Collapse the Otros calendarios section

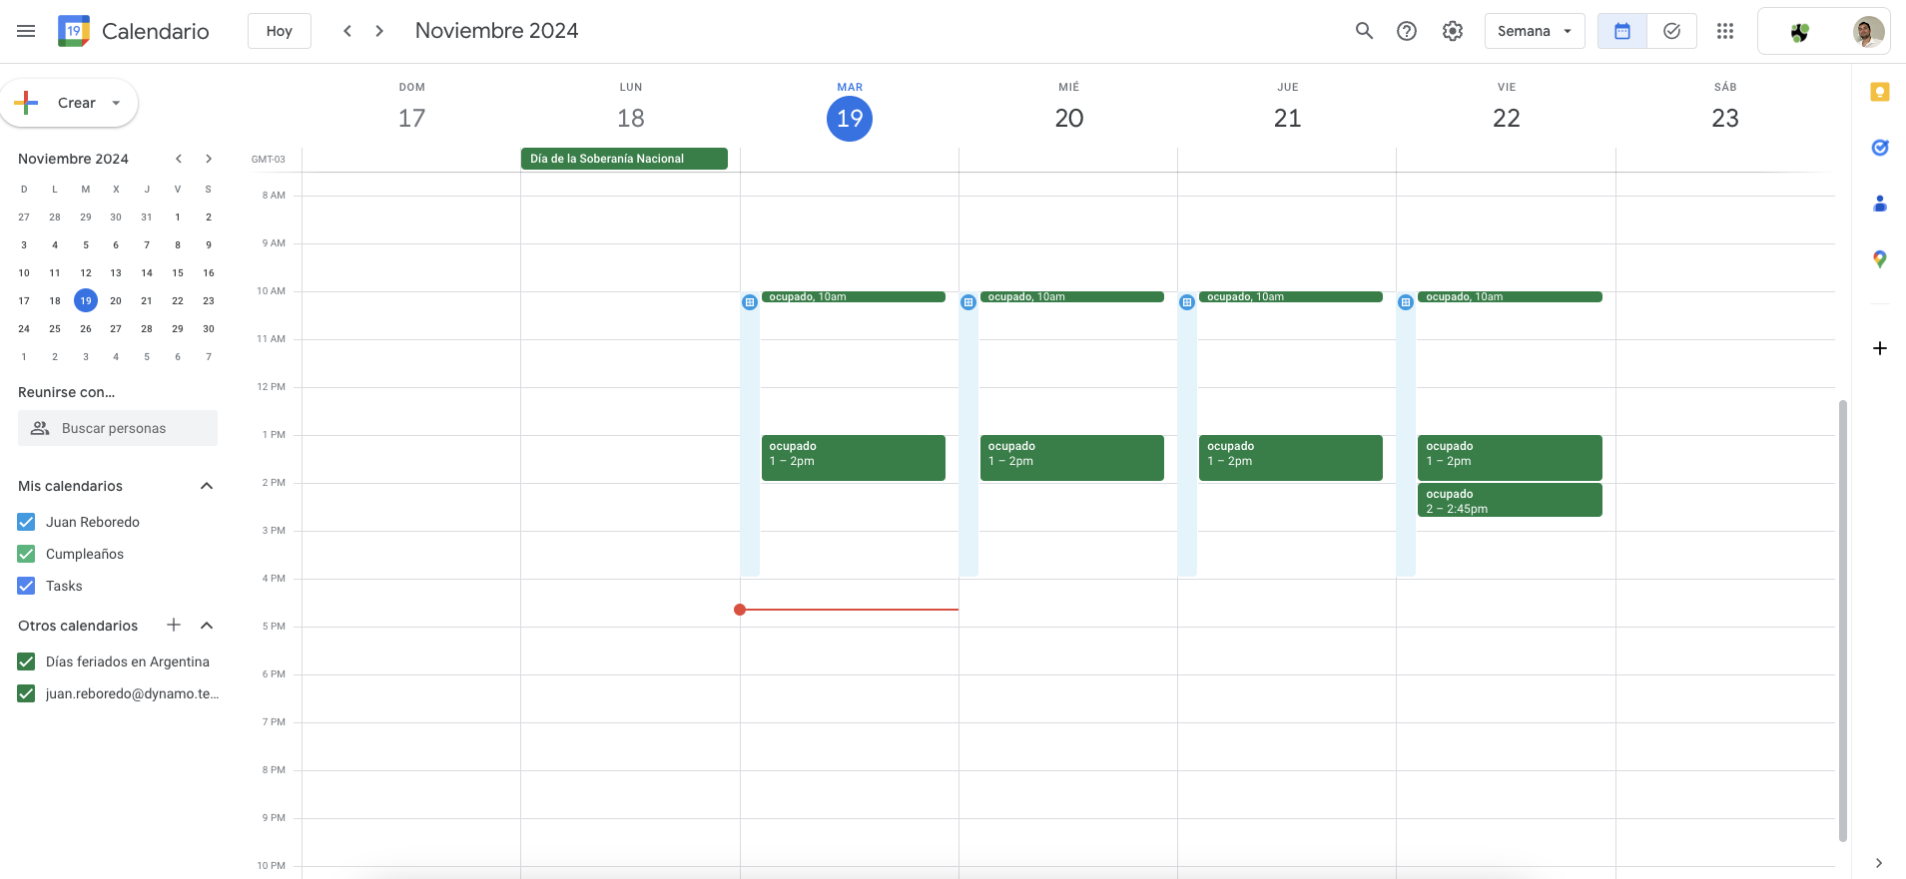click(207, 626)
